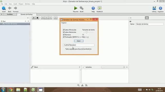Viewport: 165px width, 92px height.
Task: Open the Variables dropdown selector
Action: point(113,67)
